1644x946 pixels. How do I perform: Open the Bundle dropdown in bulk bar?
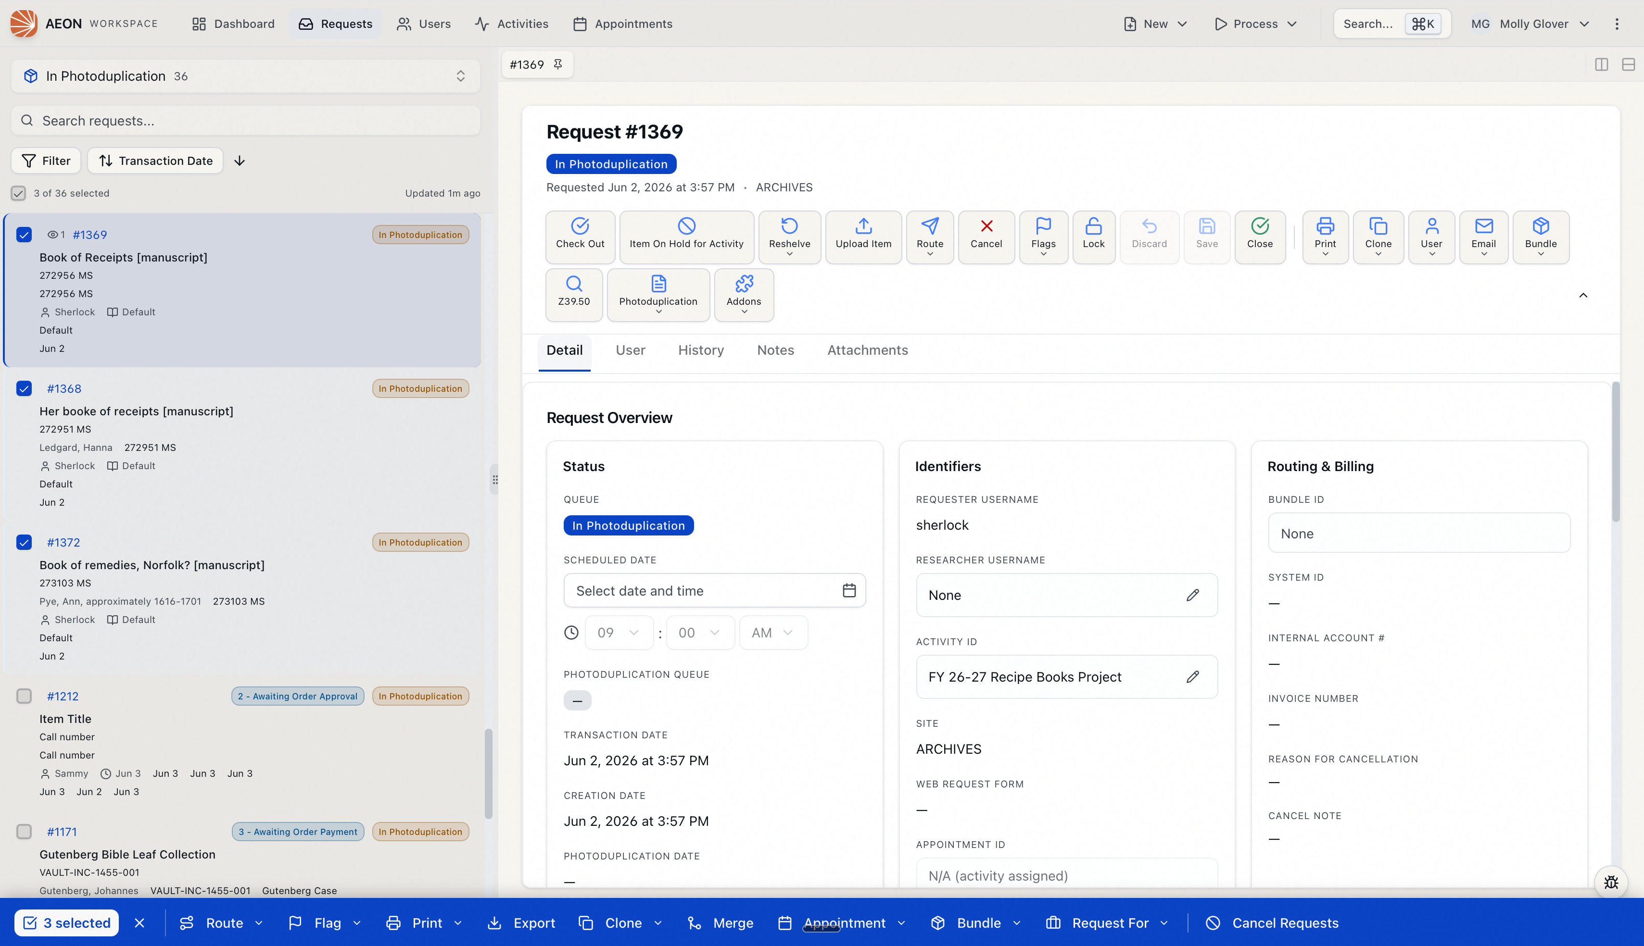coord(976,923)
